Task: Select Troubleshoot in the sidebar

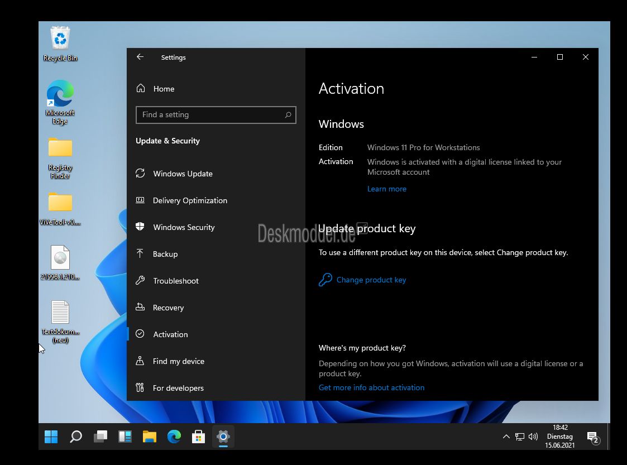Action: (216, 281)
